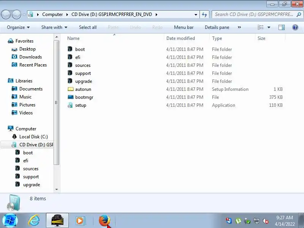Screen dimensions: 304x228
Task: Click the Computer node in navigation pane
Action: 26,129
